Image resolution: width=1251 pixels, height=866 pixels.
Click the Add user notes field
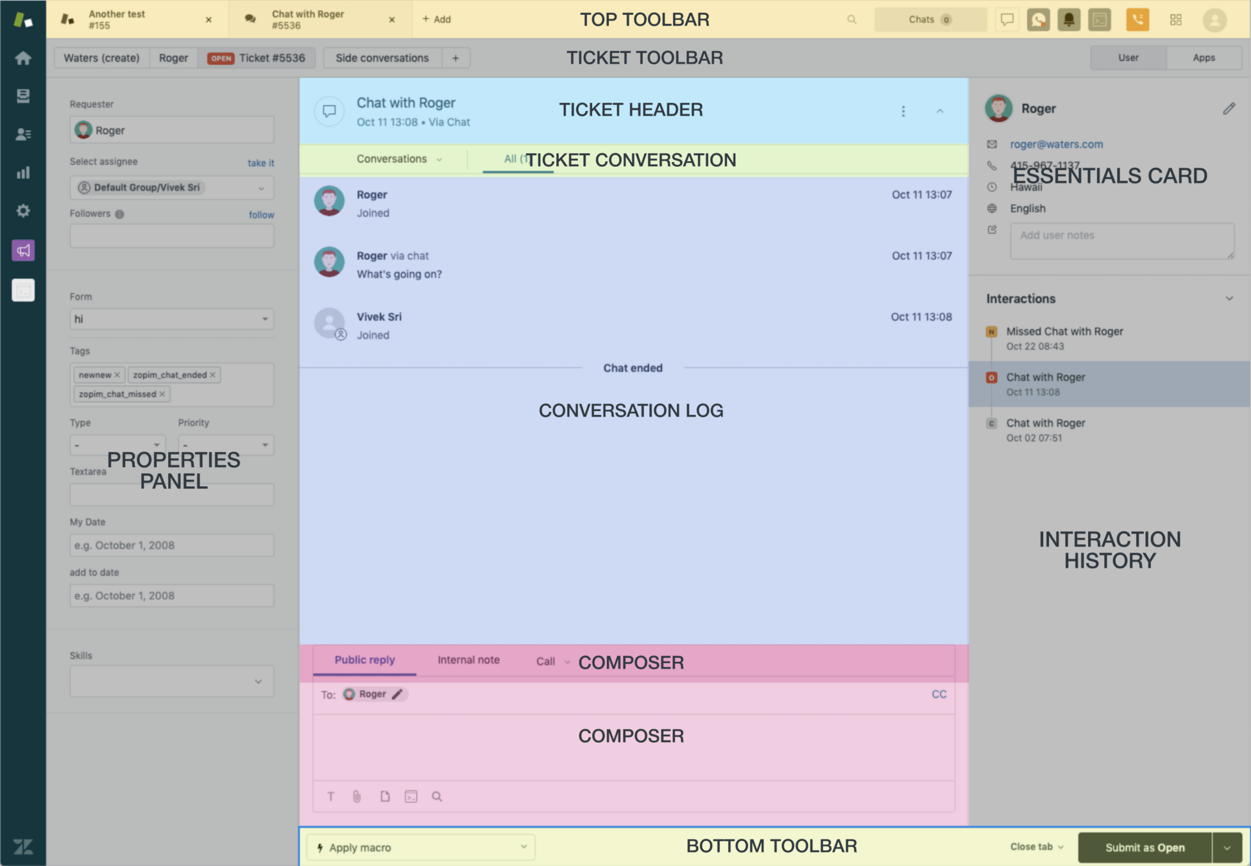tap(1121, 241)
